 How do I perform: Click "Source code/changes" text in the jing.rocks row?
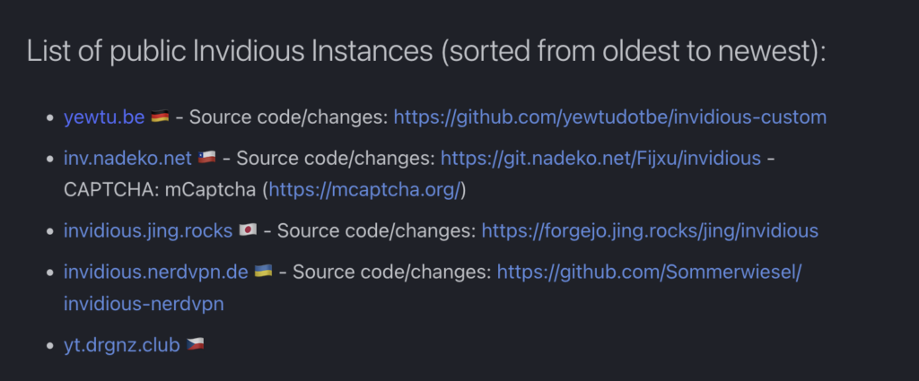[x=376, y=230]
